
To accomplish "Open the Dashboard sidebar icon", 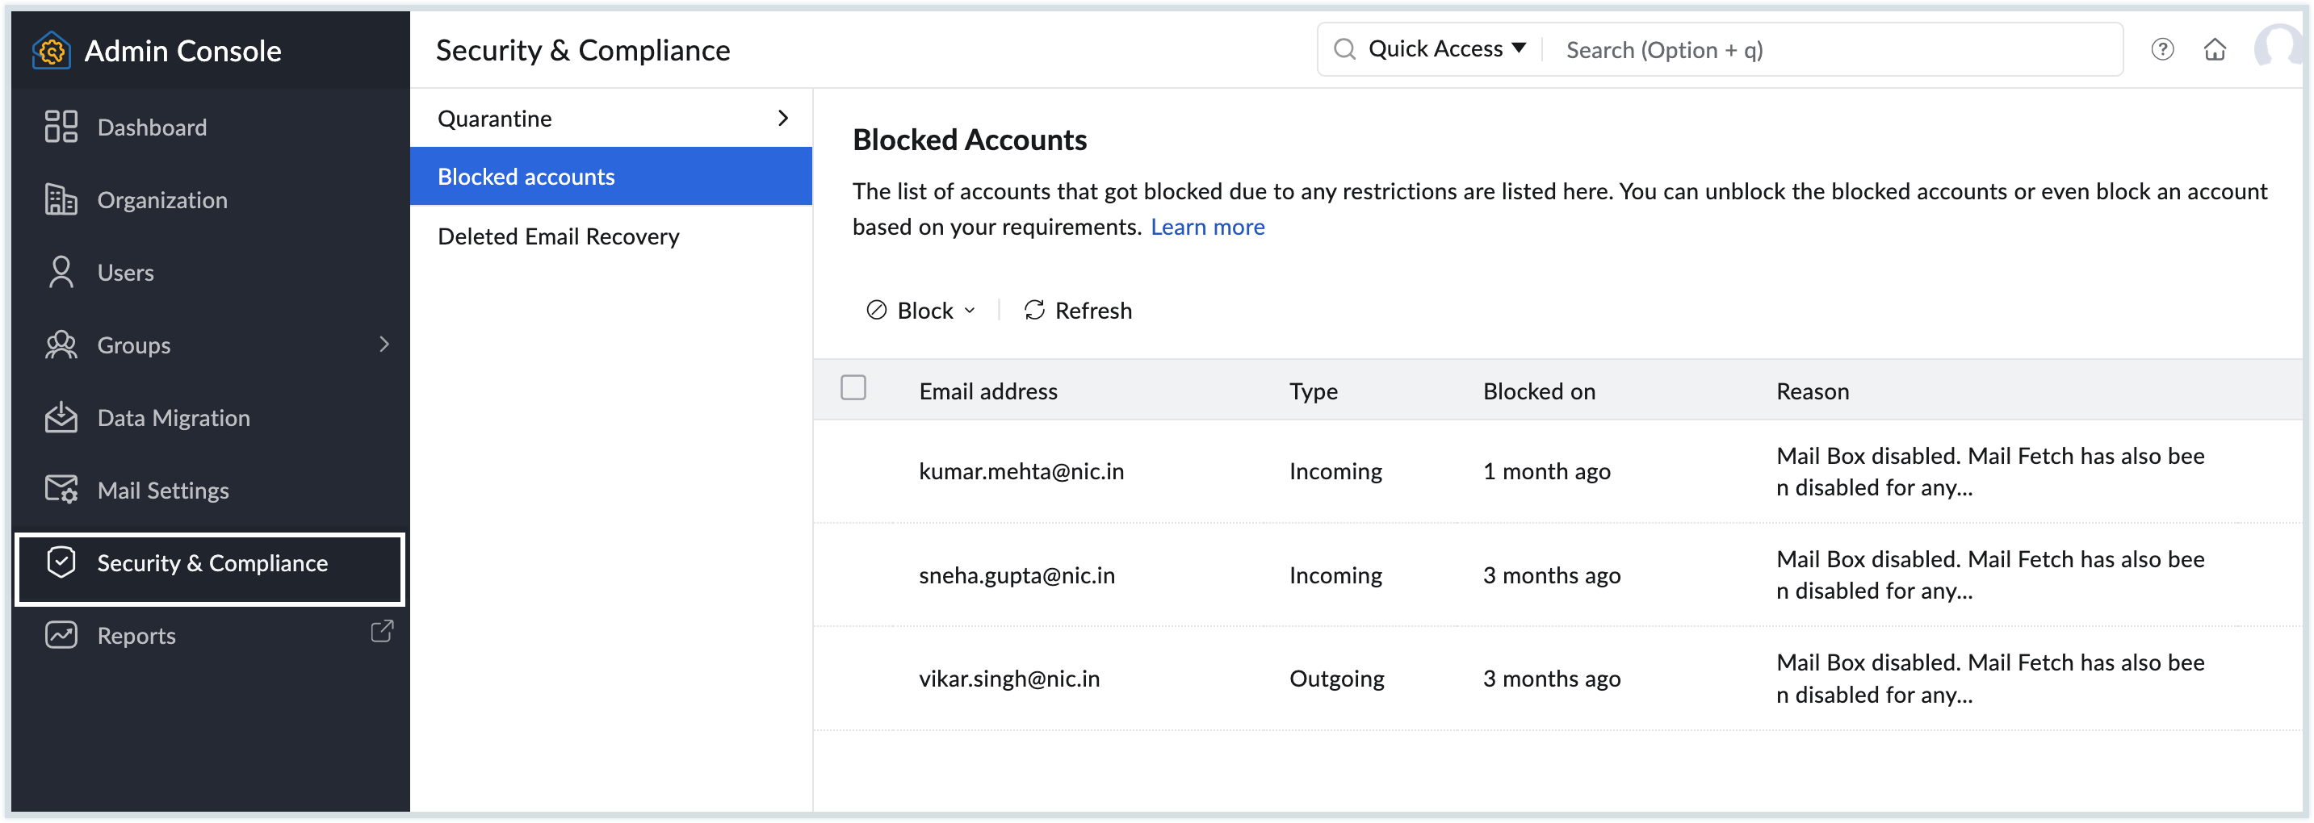I will point(61,127).
